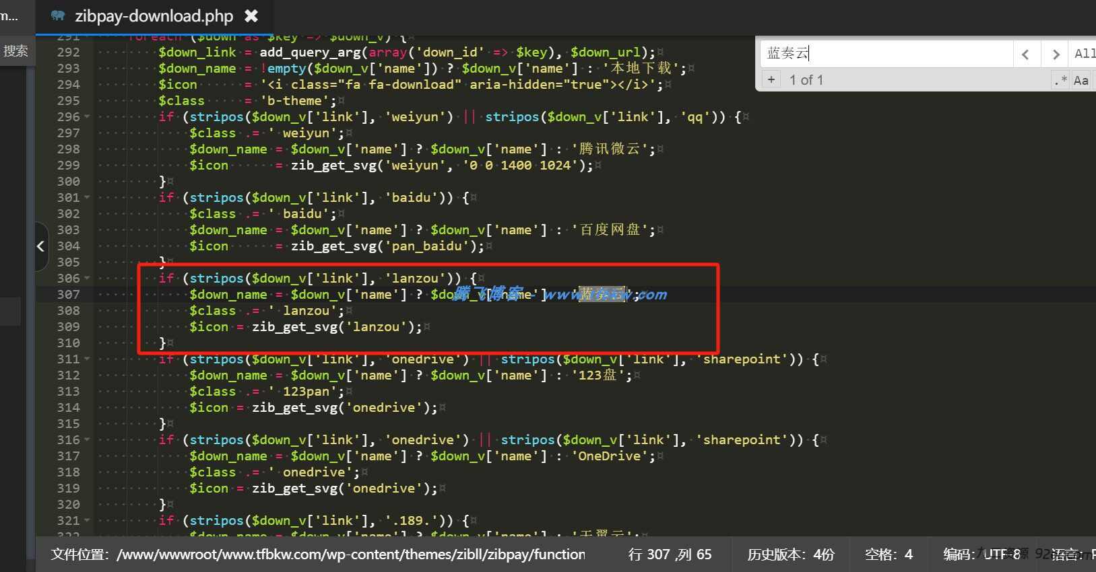Fold the code block at line 316
This screenshot has width=1096, height=572.
point(87,439)
